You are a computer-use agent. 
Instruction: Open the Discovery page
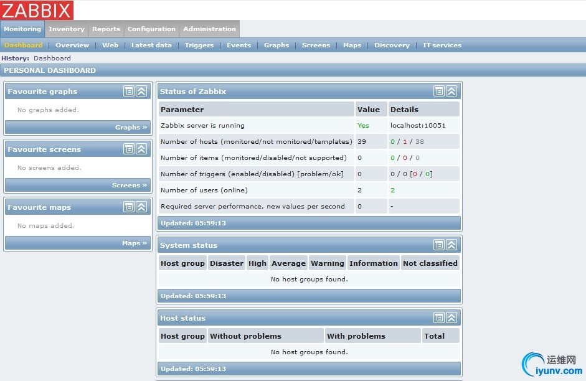pos(392,45)
